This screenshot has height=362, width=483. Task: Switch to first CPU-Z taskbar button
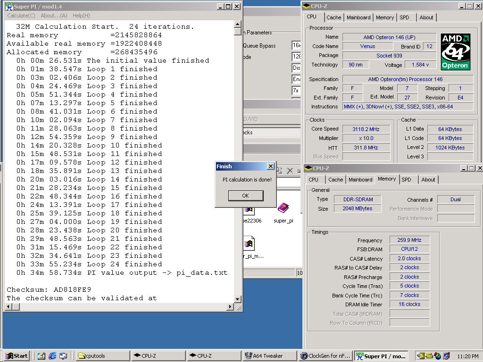pyautogui.click(x=158, y=356)
